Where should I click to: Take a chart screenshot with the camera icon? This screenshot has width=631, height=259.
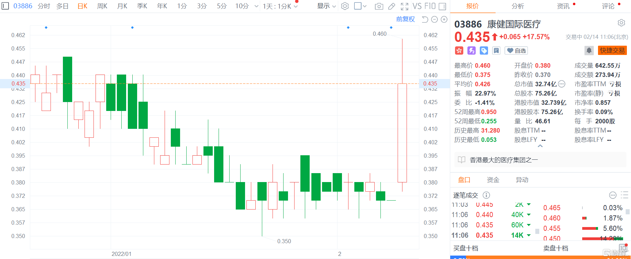coord(379,6)
